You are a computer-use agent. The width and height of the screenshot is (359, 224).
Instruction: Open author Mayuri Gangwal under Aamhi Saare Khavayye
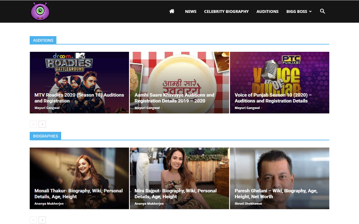147,108
